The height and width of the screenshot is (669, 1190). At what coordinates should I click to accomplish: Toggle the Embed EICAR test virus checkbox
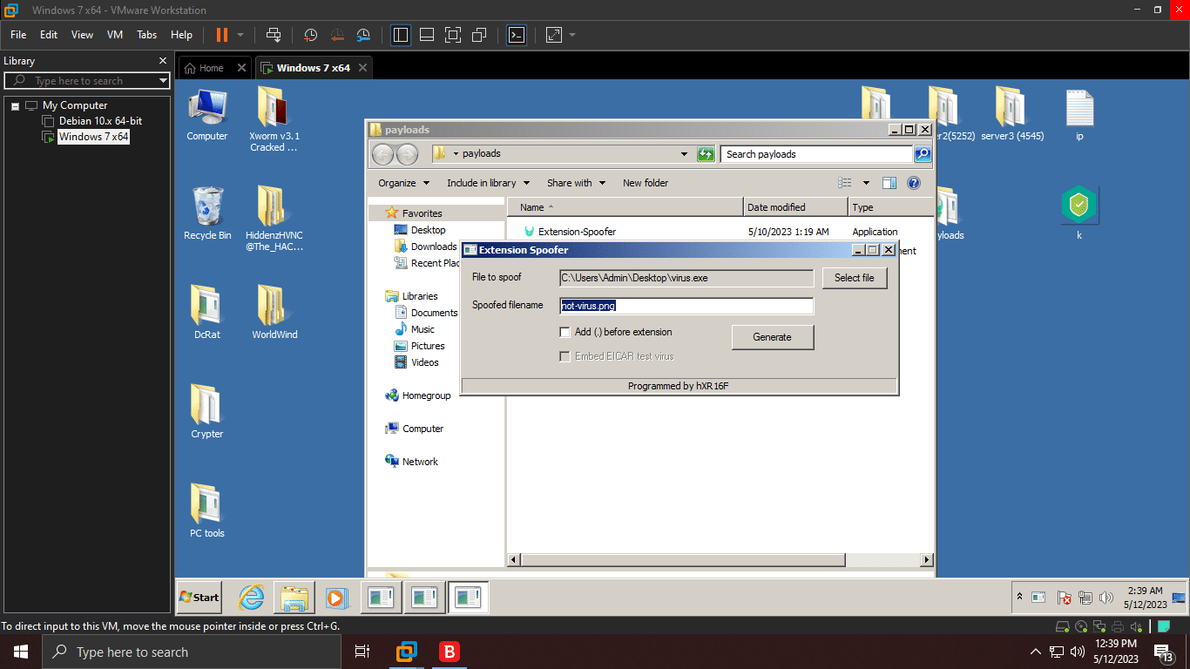[565, 355]
